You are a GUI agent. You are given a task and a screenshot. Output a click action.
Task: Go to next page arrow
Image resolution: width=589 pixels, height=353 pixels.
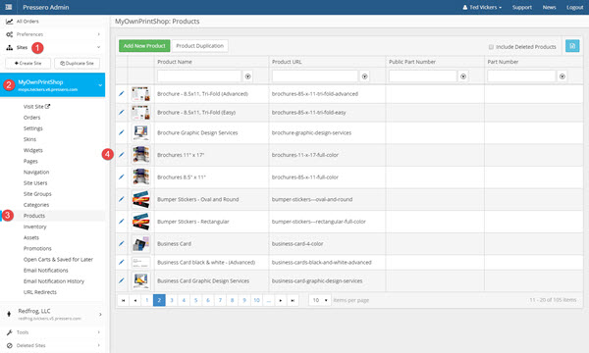pyautogui.click(x=281, y=300)
